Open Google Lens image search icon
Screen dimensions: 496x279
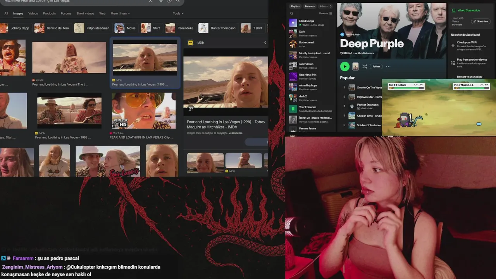point(169,1)
